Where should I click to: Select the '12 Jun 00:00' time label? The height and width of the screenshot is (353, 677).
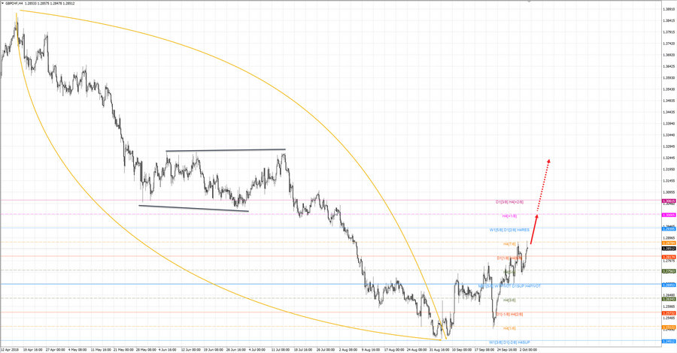pos(191,350)
